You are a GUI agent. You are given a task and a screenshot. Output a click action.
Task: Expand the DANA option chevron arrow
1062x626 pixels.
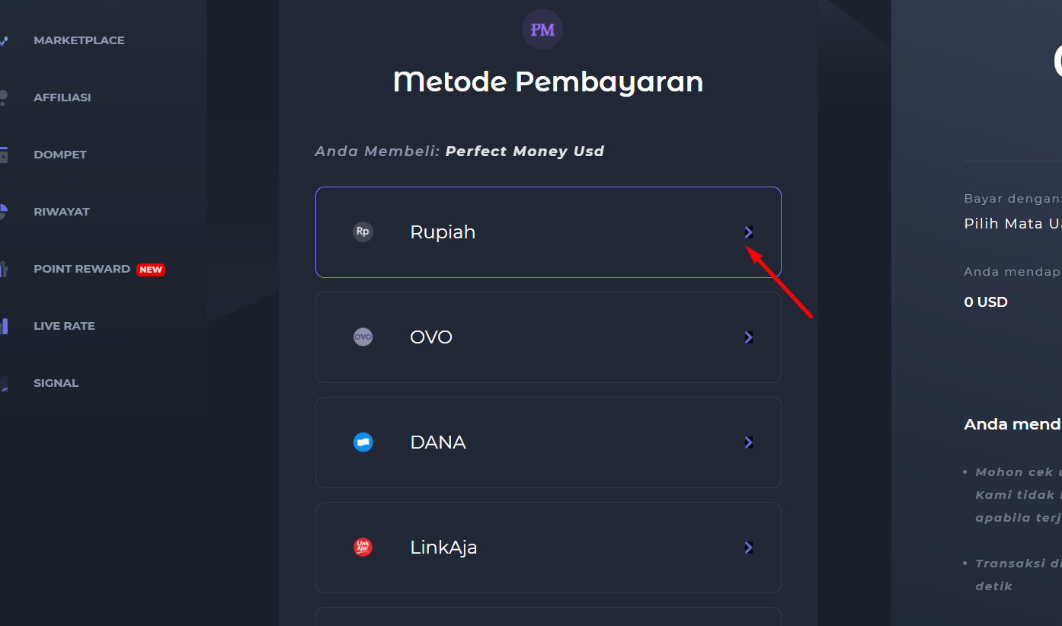pyautogui.click(x=749, y=442)
